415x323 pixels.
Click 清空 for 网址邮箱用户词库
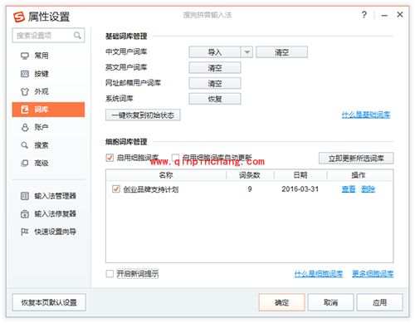(x=215, y=83)
